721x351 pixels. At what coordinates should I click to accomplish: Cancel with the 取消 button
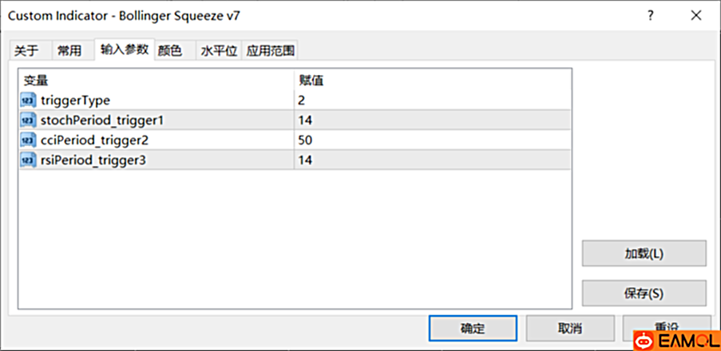[x=570, y=328]
